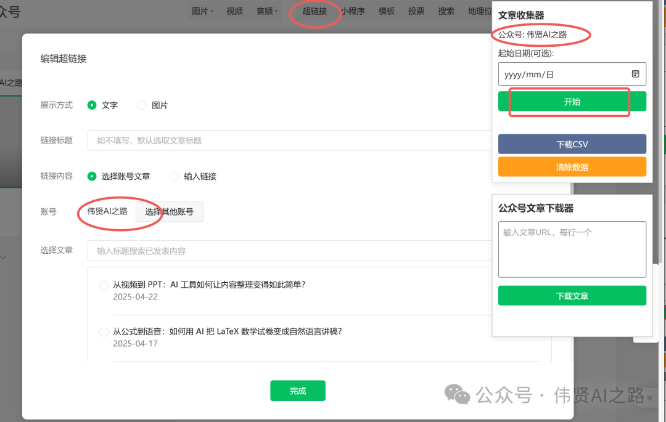Open the calendar picker in the date field
The height and width of the screenshot is (422, 666).
pyautogui.click(x=635, y=74)
